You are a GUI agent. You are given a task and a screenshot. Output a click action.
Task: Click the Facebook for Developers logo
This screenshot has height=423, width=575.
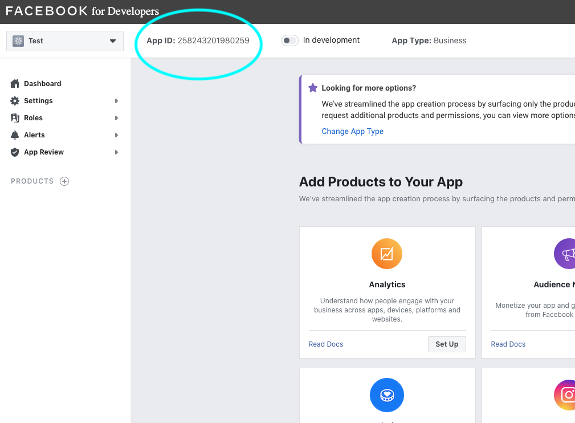point(83,11)
